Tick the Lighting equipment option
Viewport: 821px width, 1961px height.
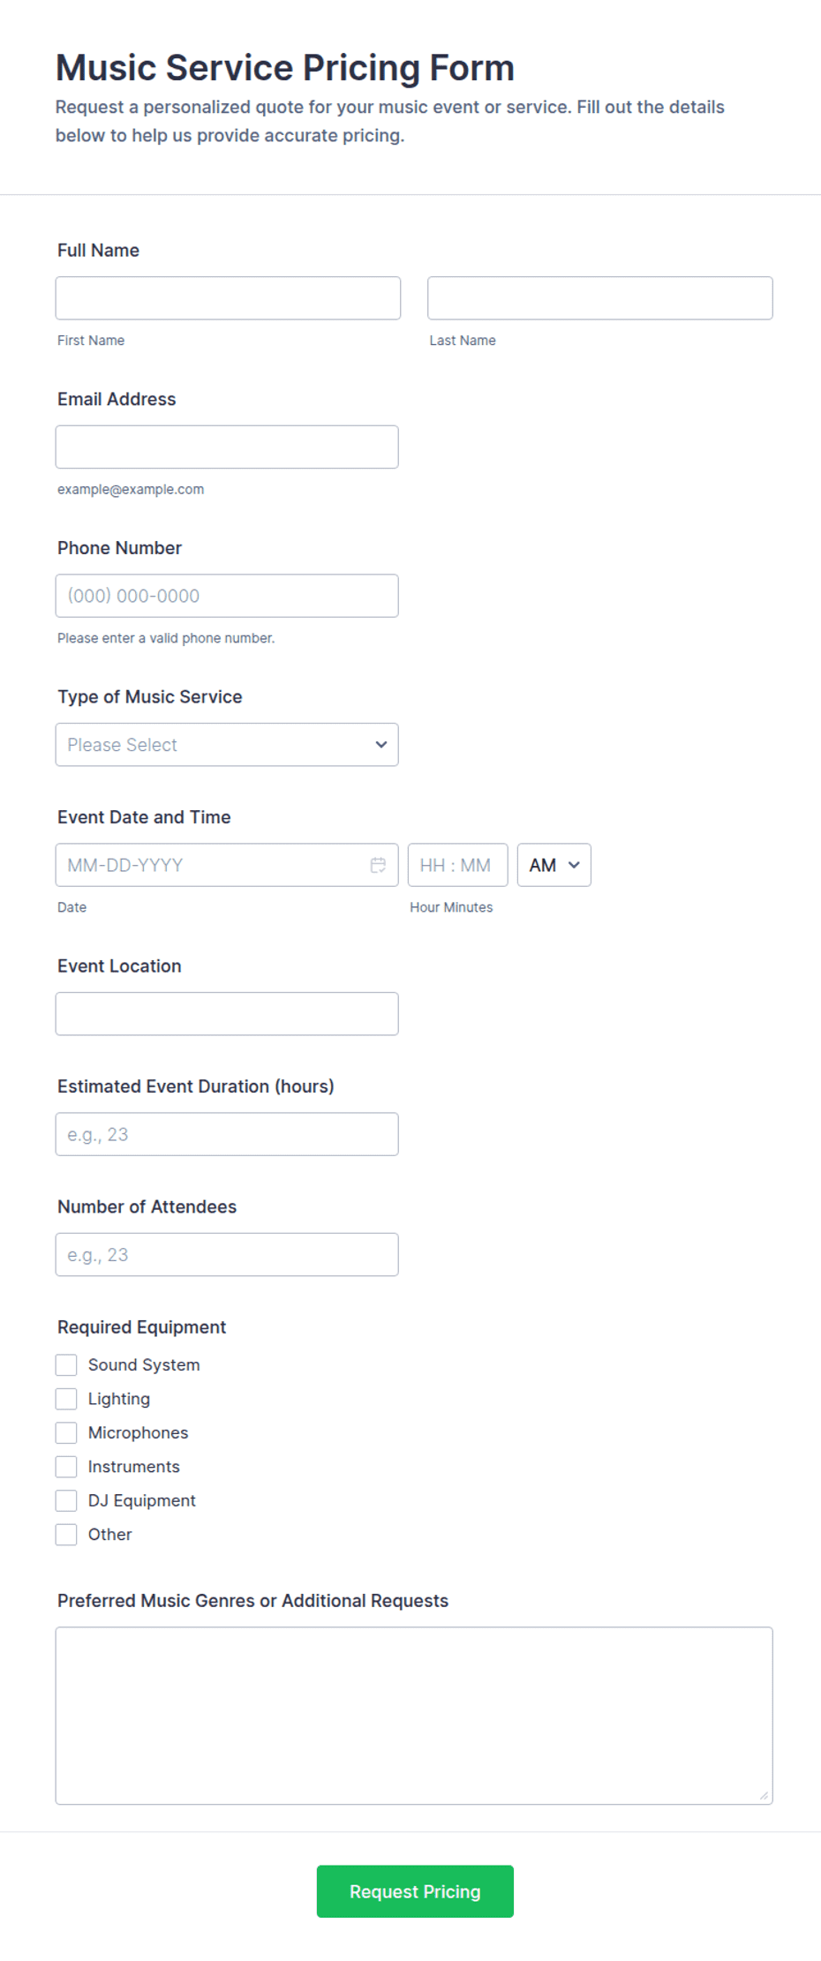pyautogui.click(x=66, y=1399)
